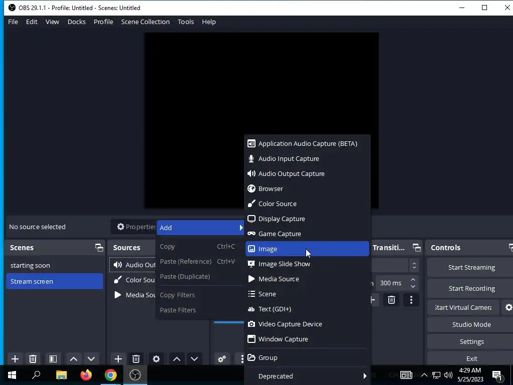Viewport: 513px width, 385px height.
Task: Open scene filters icon in Scenes dock
Action: click(53, 359)
